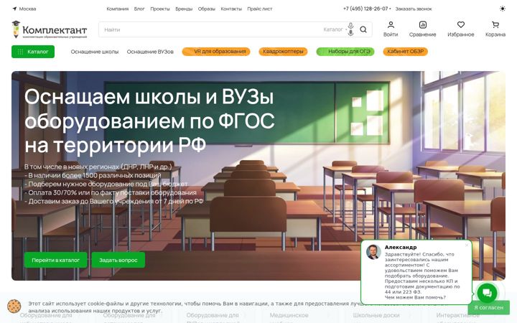This screenshot has height=323, width=517.
Task: Toggle the light/dark theme sun icon
Action: 502,9
